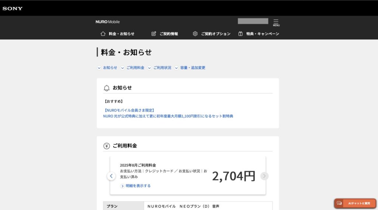Click the SONY logo
Viewport: 378px width, 210px height.
(13, 8)
